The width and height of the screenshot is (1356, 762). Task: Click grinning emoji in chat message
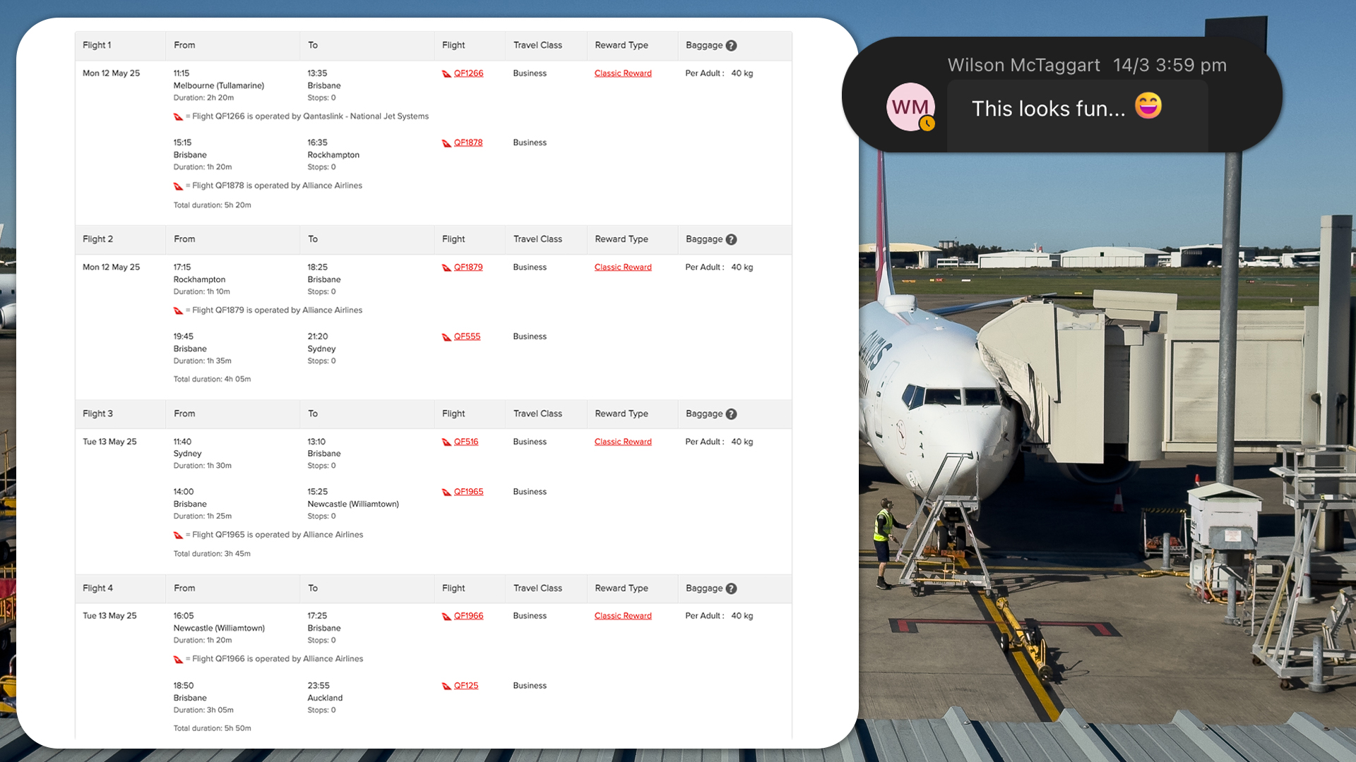click(1148, 106)
